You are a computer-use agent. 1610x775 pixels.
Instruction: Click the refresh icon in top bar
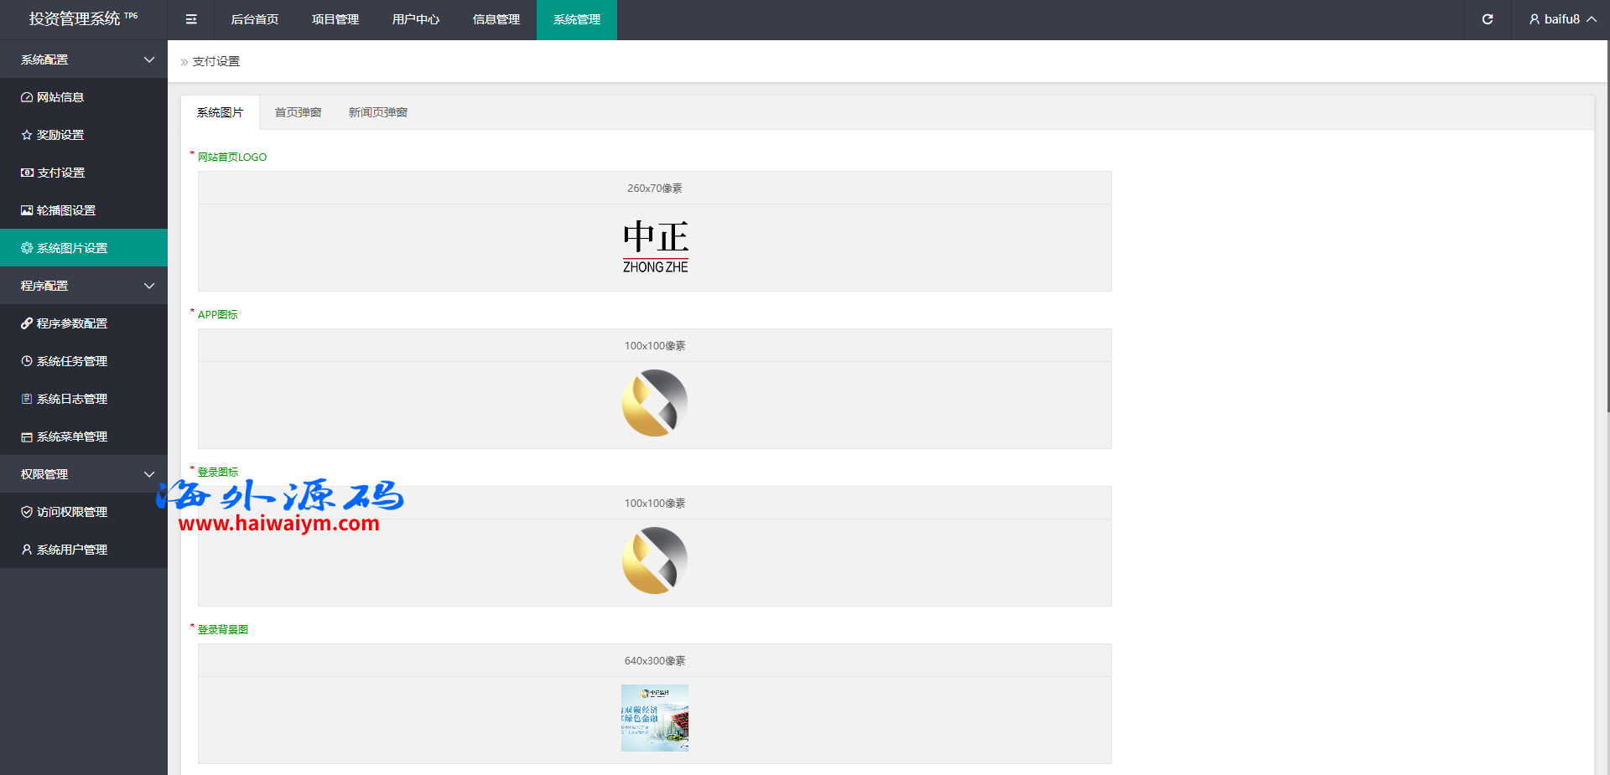pyautogui.click(x=1487, y=19)
